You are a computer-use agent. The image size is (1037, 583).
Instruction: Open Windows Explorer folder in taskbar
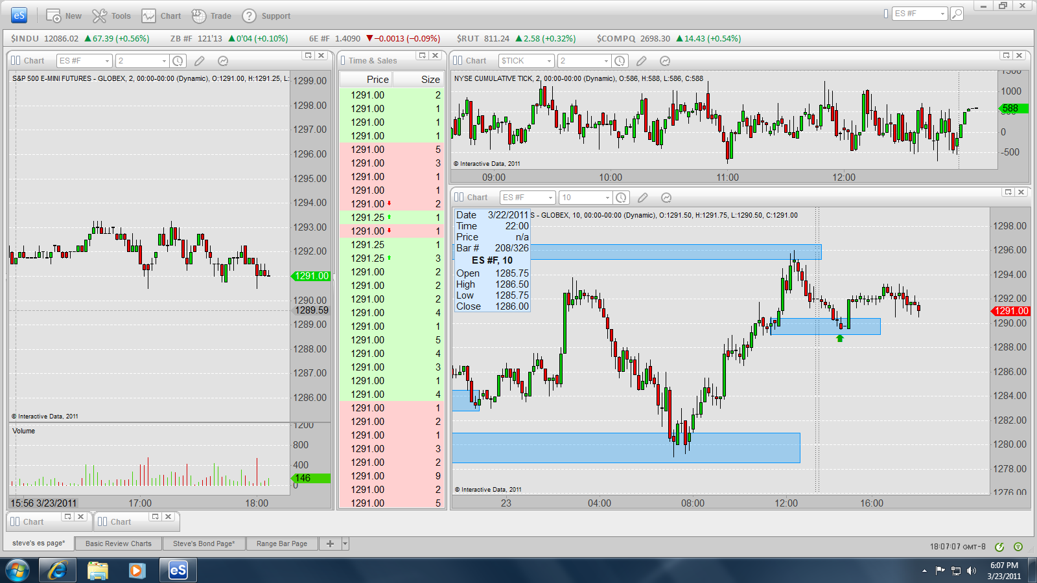tap(98, 570)
